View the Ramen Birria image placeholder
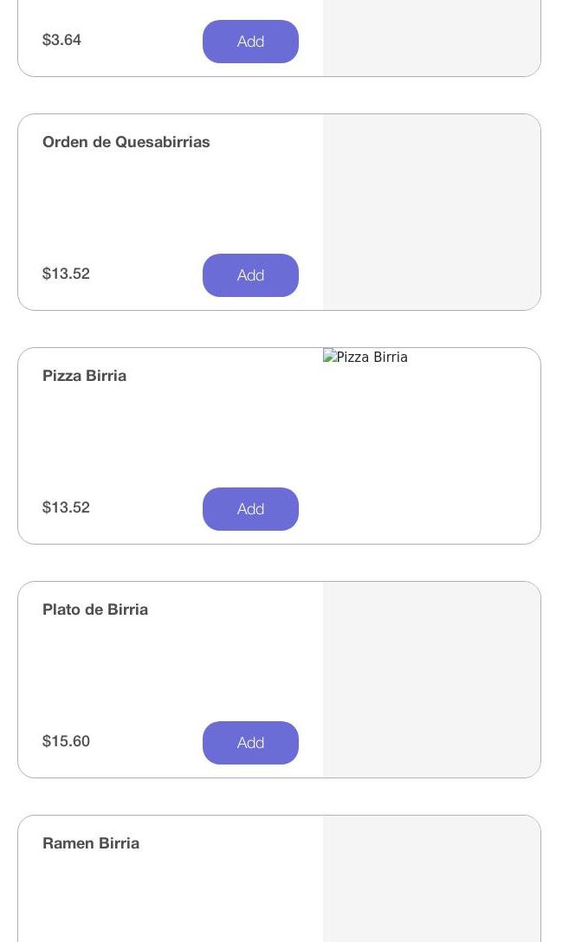This screenshot has width=569, height=942. tap(431, 879)
